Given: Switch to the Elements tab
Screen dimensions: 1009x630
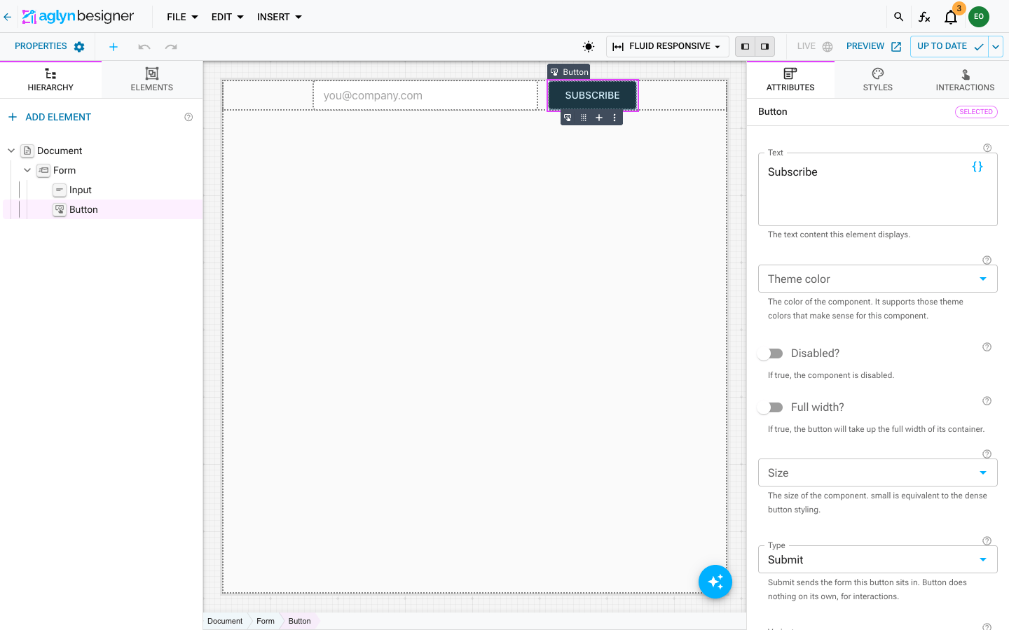Looking at the screenshot, I should tap(152, 80).
